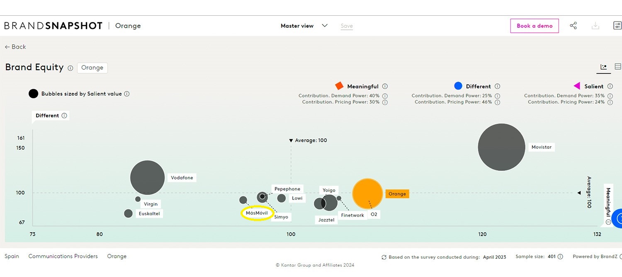Viewport: 622px width, 277px height.
Task: Switch to the table view icon
Action: (x=617, y=66)
